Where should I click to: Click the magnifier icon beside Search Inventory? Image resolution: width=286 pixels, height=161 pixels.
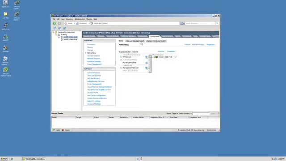click(217, 23)
